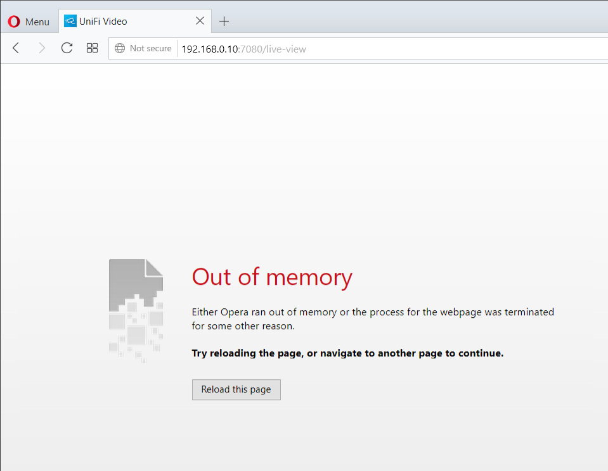
Task: Go forward using the forward arrow
Action: point(42,48)
